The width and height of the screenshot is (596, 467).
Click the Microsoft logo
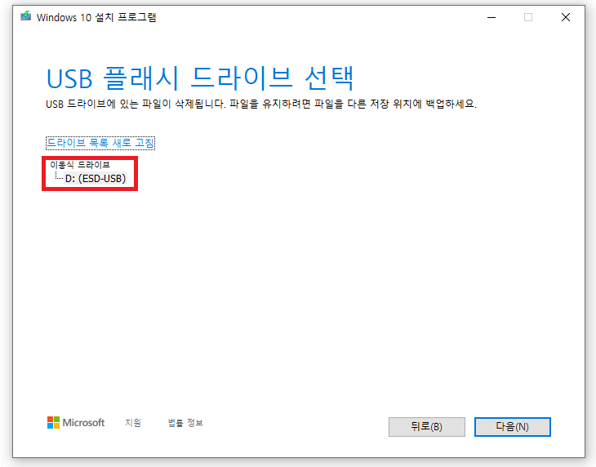76,423
